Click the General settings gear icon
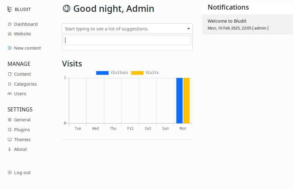This screenshot has height=189, width=294. [10, 120]
